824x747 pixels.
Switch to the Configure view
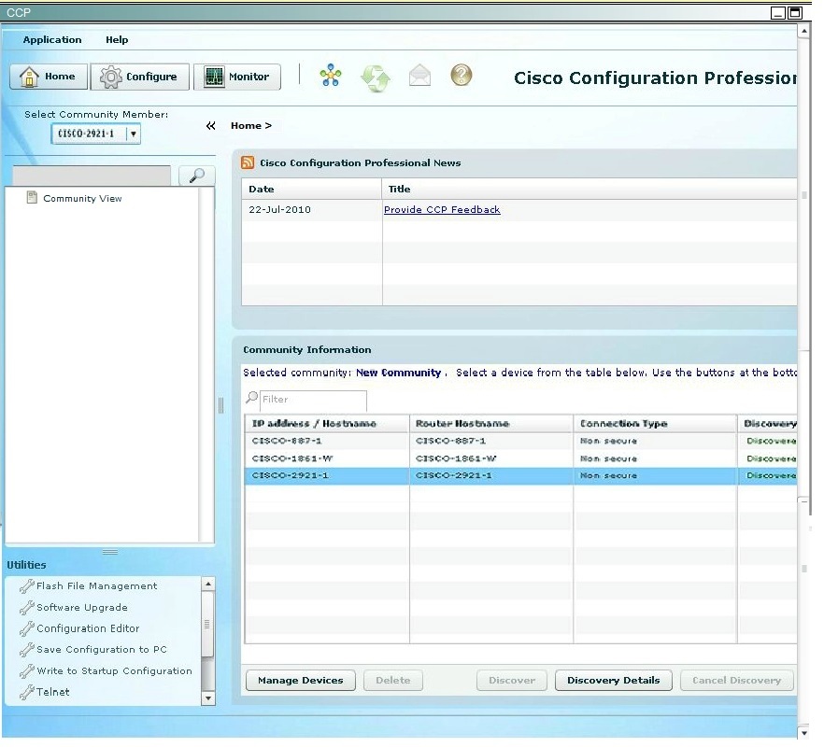point(140,77)
